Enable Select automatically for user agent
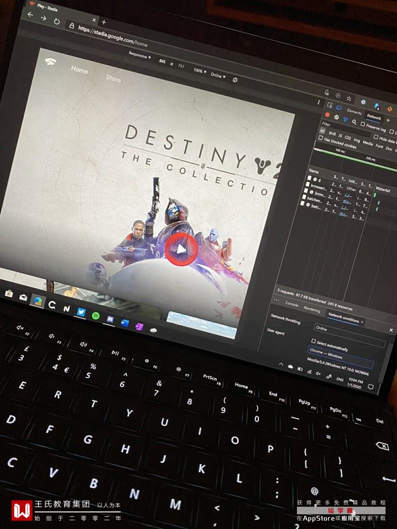 [313, 341]
